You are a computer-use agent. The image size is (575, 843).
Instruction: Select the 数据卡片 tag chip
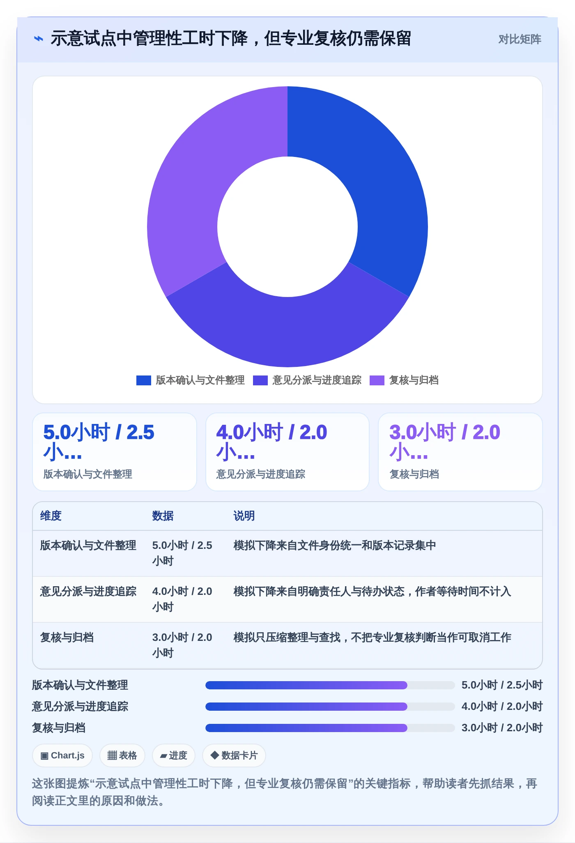pos(234,755)
